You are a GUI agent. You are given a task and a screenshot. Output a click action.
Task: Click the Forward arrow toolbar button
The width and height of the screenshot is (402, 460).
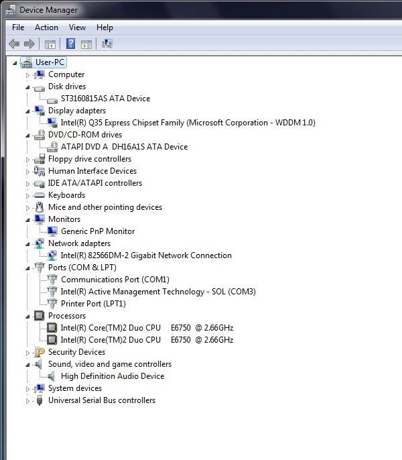pyautogui.click(x=29, y=44)
